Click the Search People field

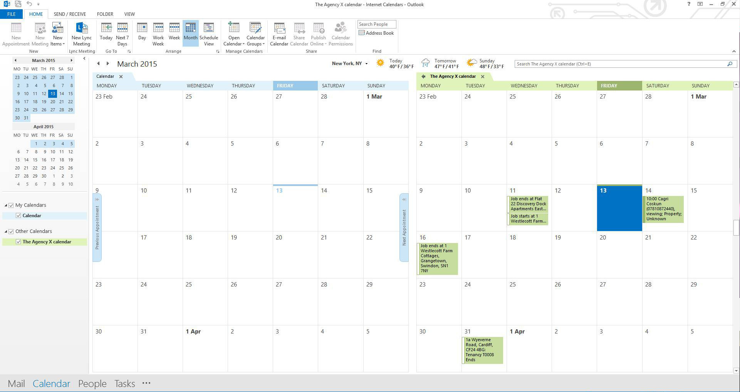coord(376,24)
